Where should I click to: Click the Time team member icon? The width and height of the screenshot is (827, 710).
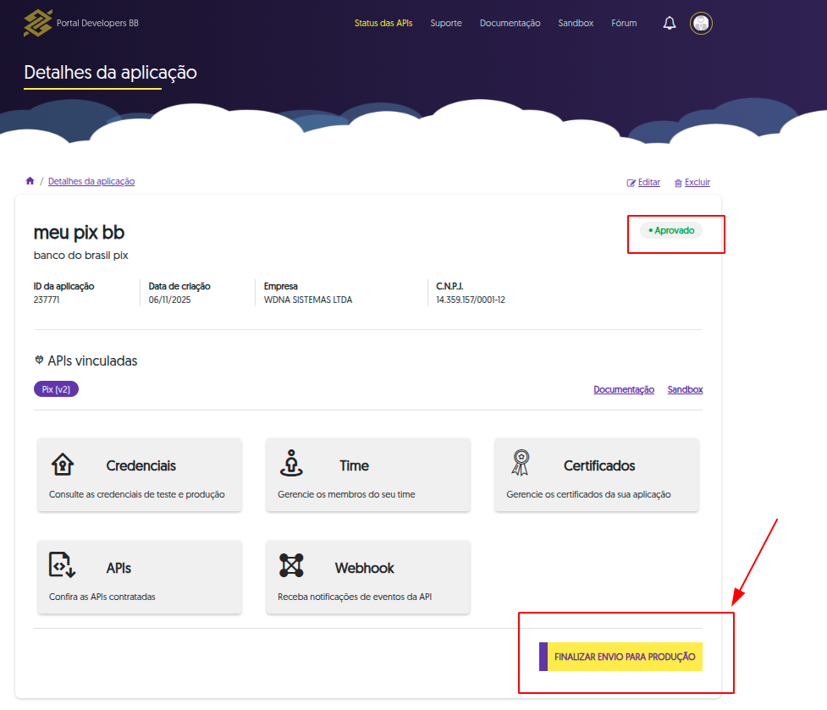291,464
